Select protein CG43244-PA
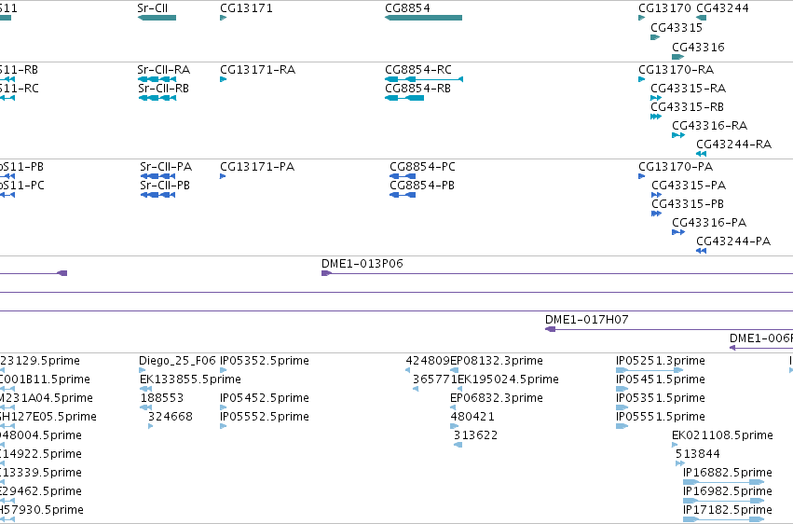Viewport: 793px width, 524px height. click(x=733, y=241)
